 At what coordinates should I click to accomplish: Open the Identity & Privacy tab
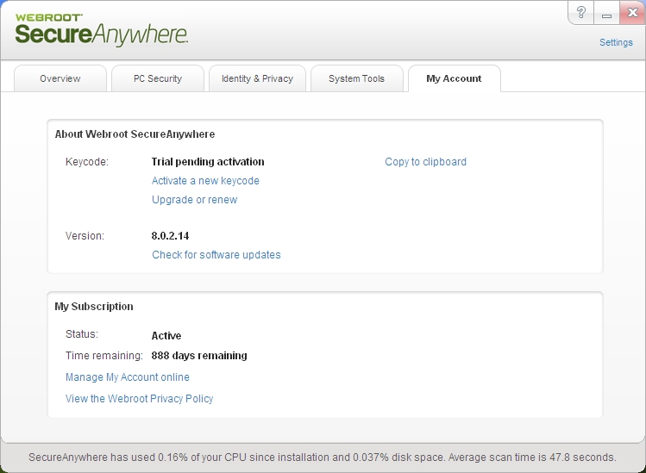pos(258,78)
